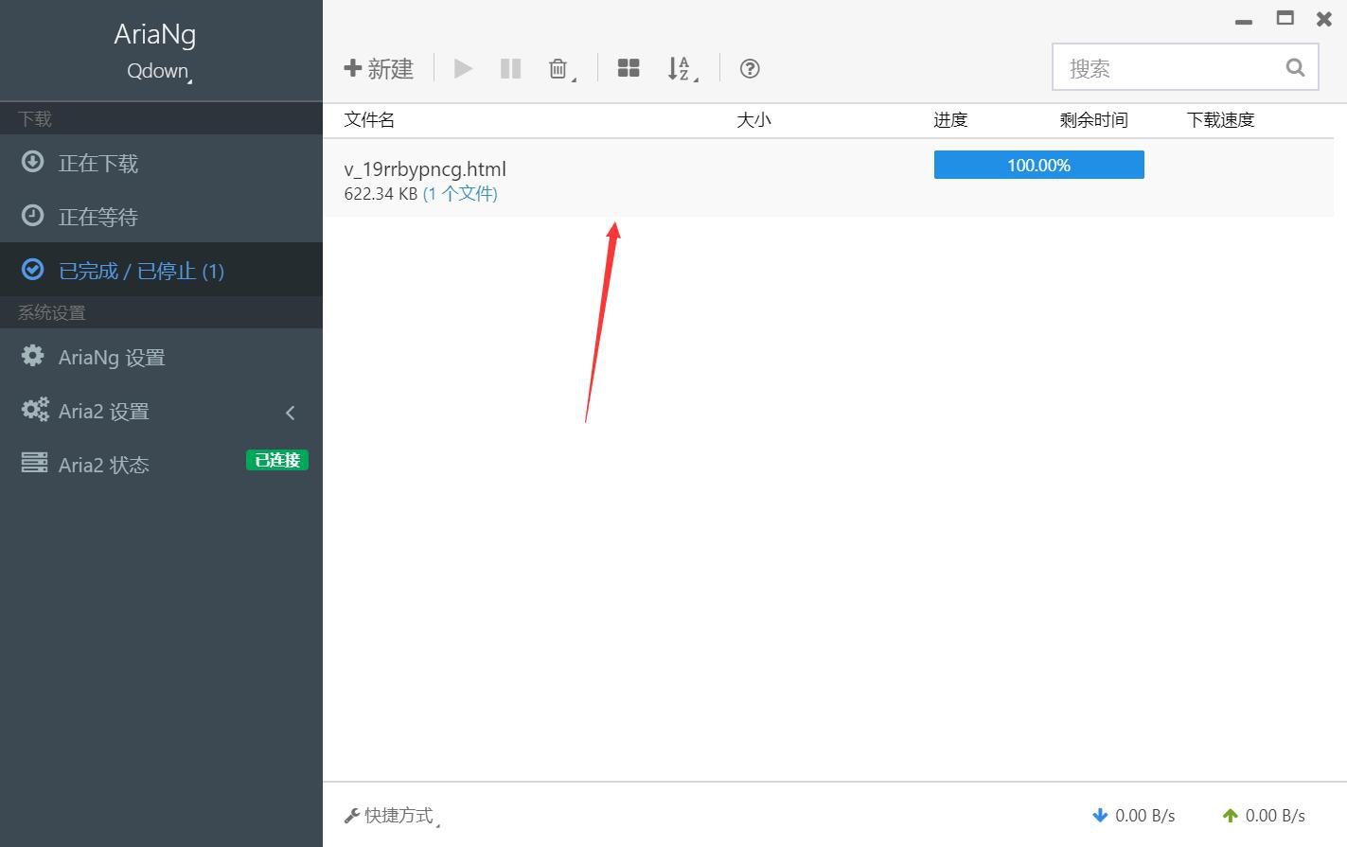Sort by the 文件名 column header
Screen dimensions: 1347x847
point(368,119)
